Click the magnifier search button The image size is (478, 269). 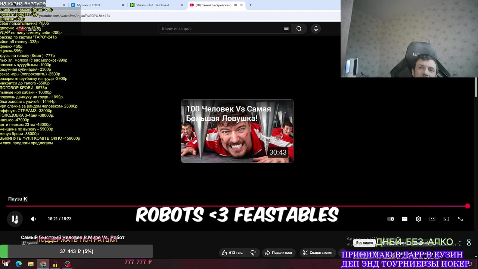pyautogui.click(x=299, y=28)
